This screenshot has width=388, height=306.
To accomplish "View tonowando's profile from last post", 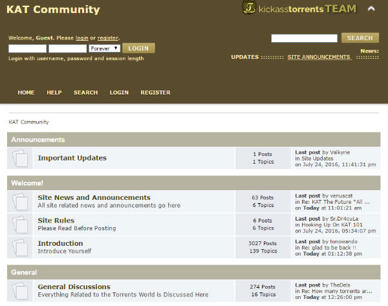I will 344,241.
